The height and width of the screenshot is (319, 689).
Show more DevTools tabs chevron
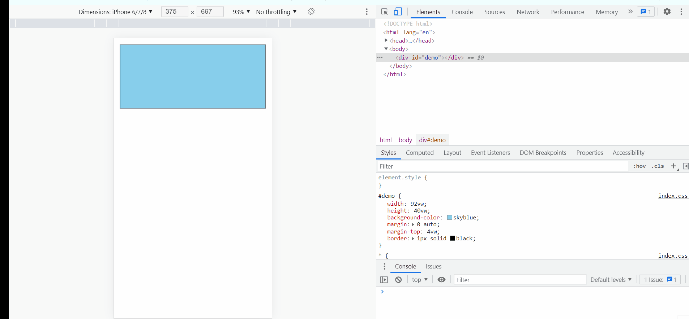tap(630, 12)
